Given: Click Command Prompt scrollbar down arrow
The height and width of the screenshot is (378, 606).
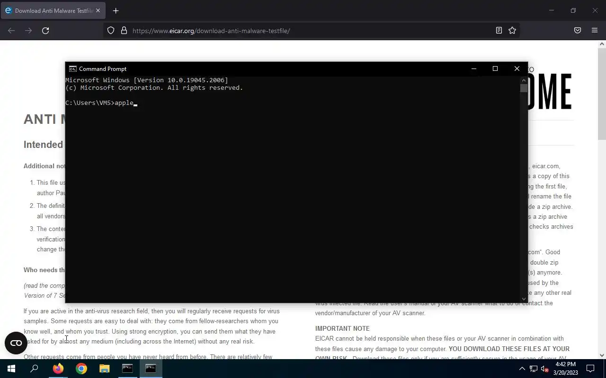Looking at the screenshot, I should click(x=524, y=299).
